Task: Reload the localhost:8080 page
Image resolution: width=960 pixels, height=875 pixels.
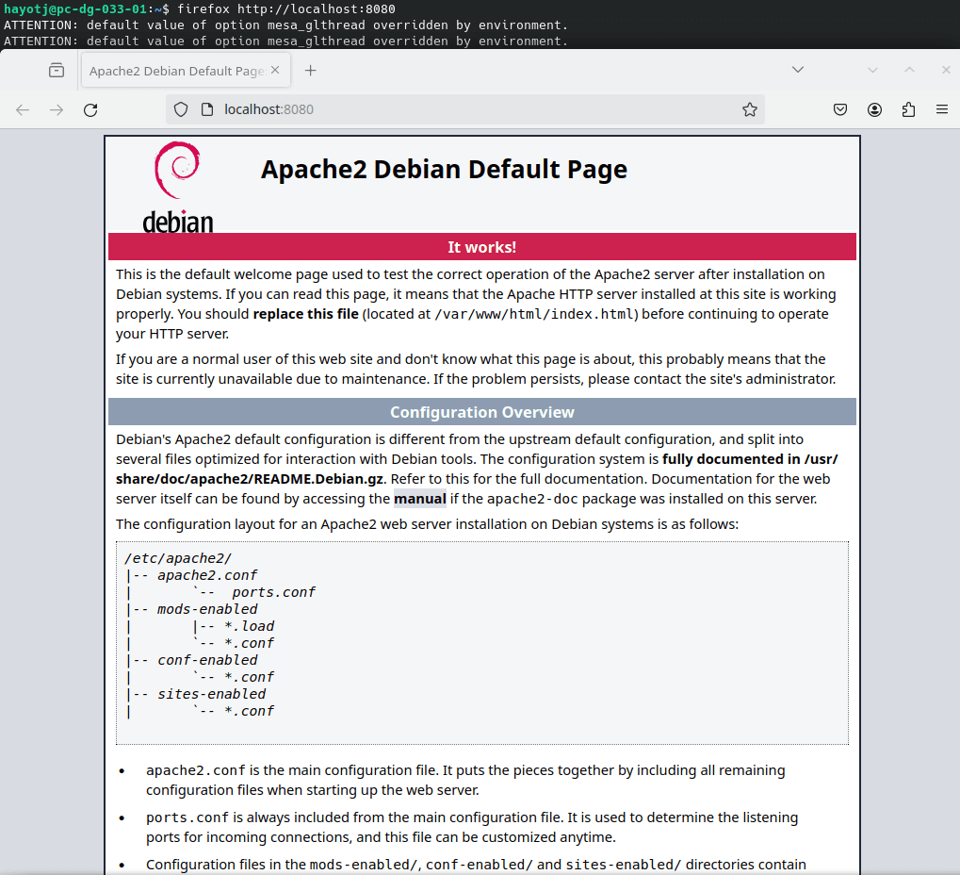Action: pos(90,109)
